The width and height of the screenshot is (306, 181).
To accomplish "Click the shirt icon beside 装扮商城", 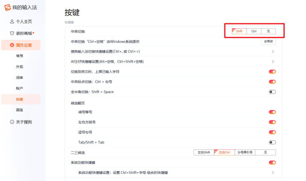I will point(12,33).
